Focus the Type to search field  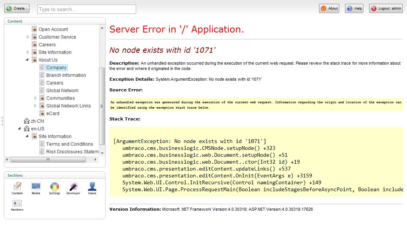(x=87, y=9)
